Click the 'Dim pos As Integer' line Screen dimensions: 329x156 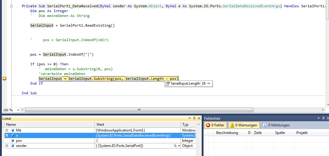49,11
